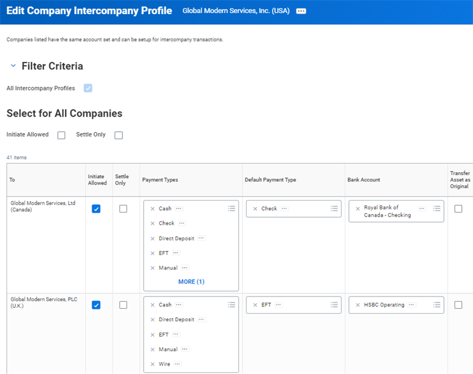Image resolution: width=473 pixels, height=374 pixels.
Task: Open related actions for EFT in U.K. payment types
Action: tap(176, 334)
